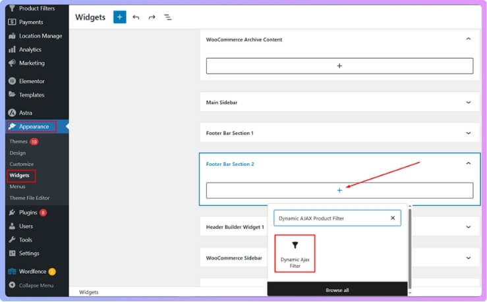Click the Wordfence shield icon
This screenshot has height=302, width=487.
coord(12,272)
